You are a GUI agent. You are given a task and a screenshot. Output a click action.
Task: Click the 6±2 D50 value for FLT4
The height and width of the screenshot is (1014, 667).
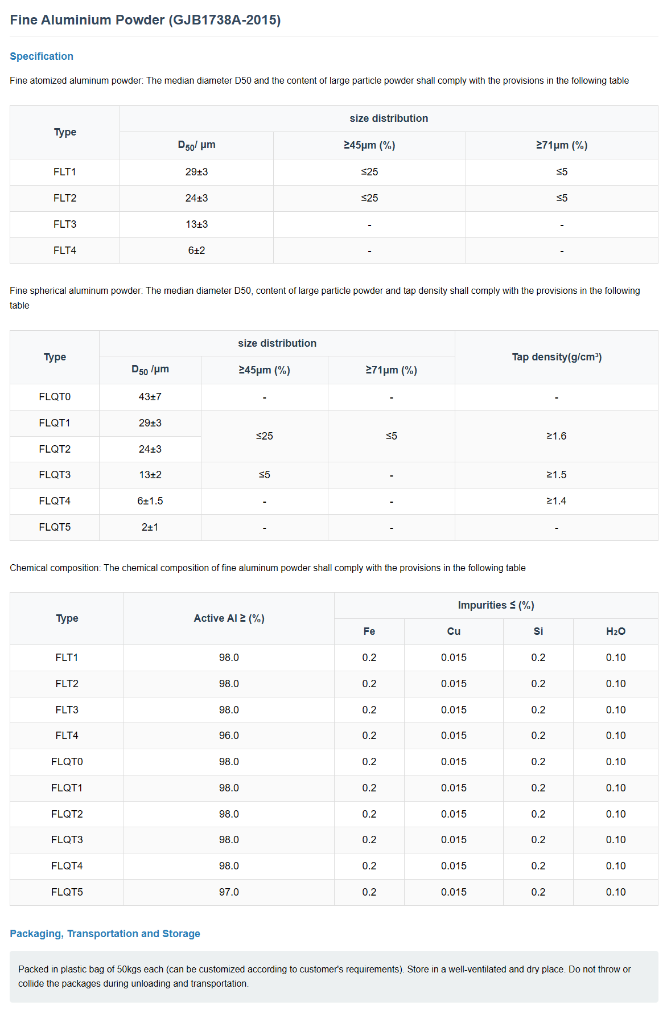(x=196, y=251)
